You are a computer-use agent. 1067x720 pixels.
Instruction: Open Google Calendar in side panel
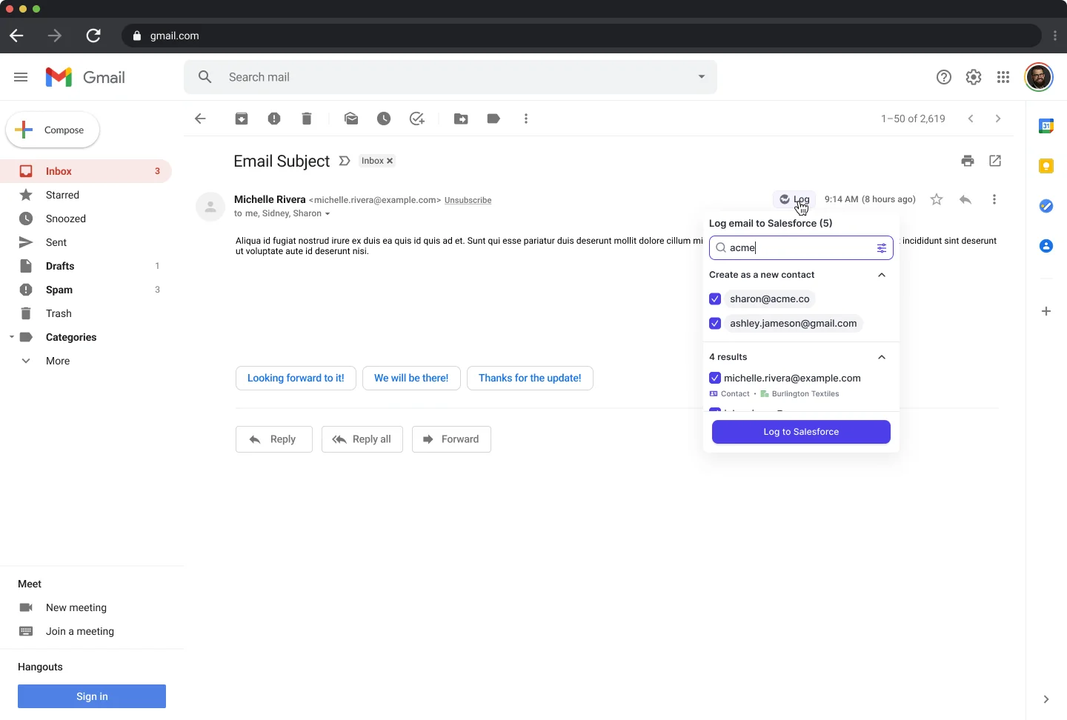1046,126
